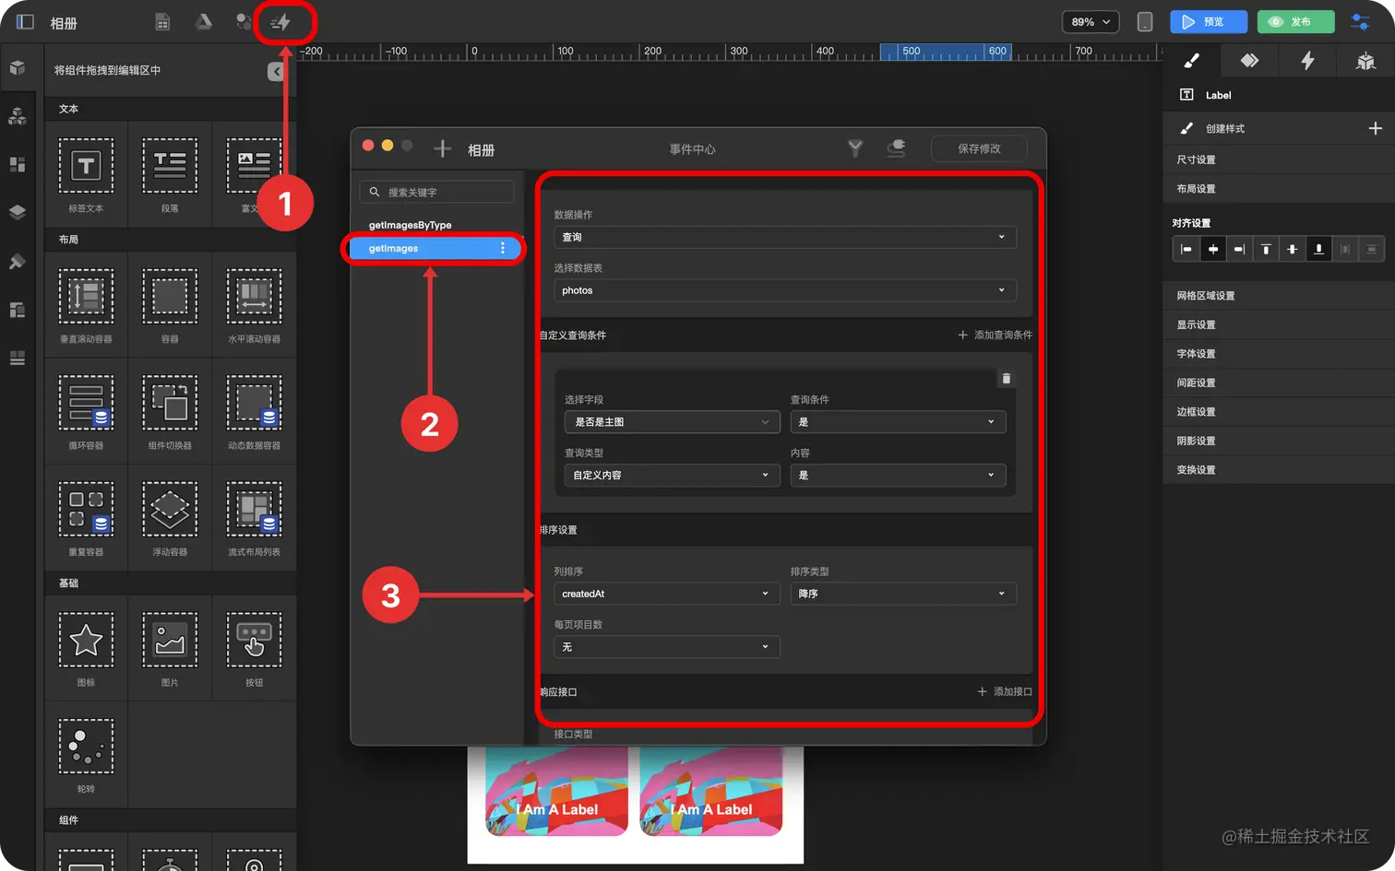
Task: Open the event center lightning icon
Action: (281, 22)
